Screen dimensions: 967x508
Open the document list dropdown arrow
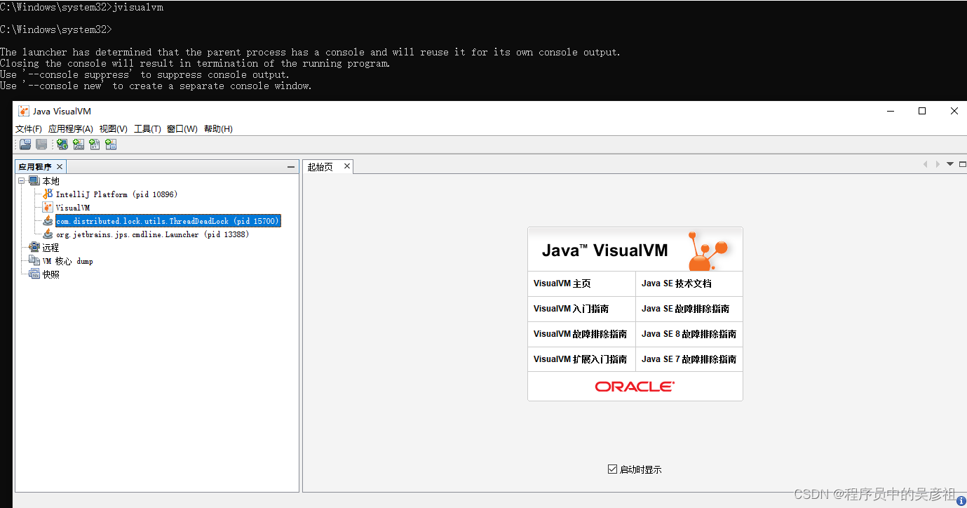click(x=950, y=163)
